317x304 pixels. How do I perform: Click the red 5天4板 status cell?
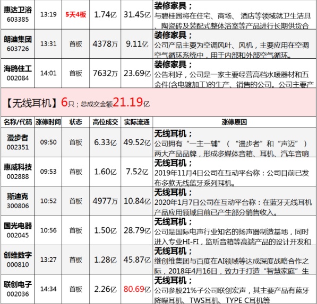(x=76, y=14)
